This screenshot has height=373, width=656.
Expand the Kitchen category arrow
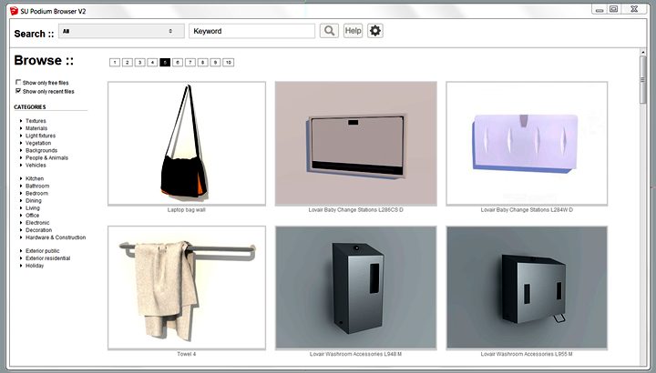[21, 178]
